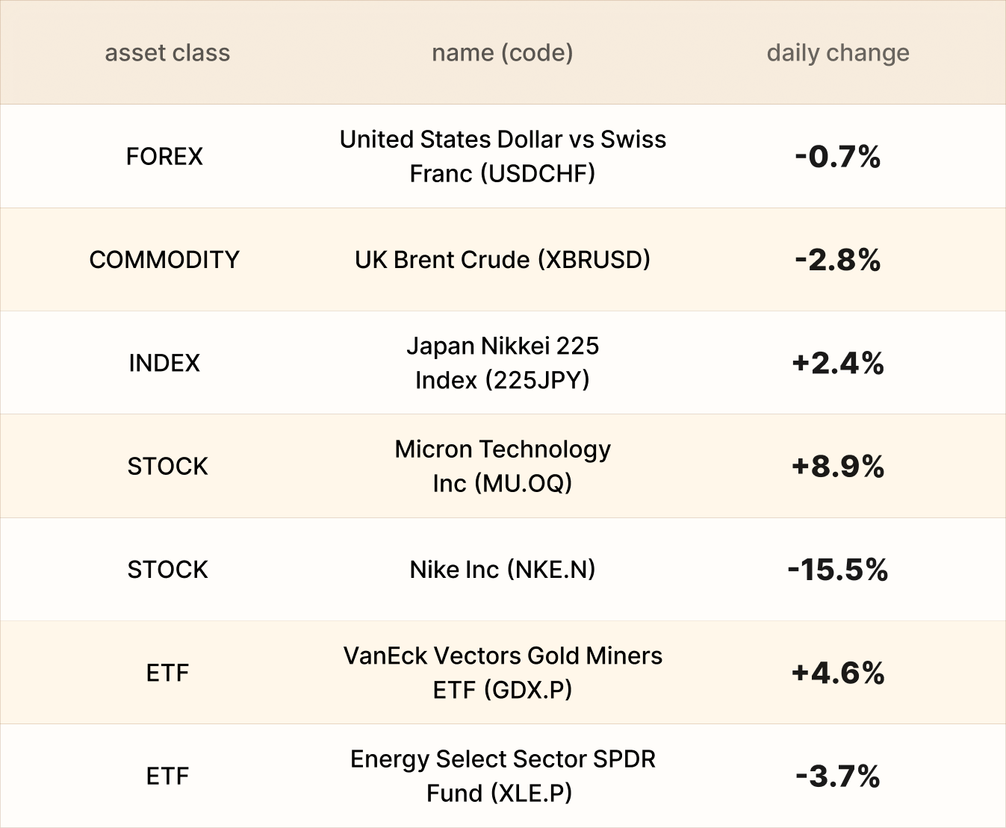Open UK Brent Crude (XBRUSD) entry
Image resolution: width=1006 pixels, height=828 pixels.
(x=503, y=260)
